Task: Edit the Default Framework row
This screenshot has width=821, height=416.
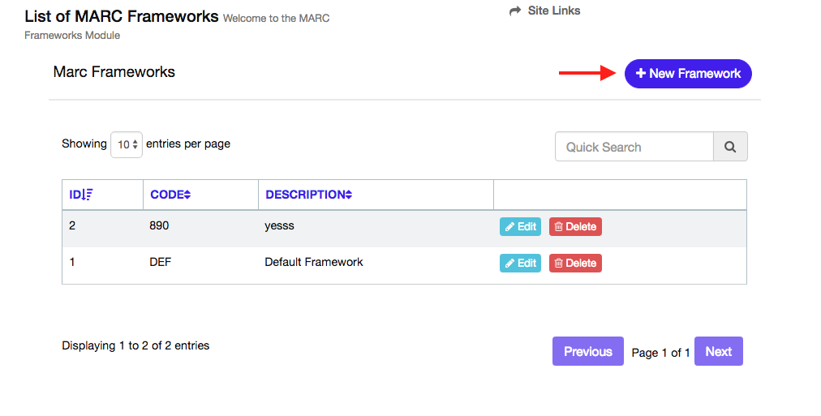Action: point(520,264)
